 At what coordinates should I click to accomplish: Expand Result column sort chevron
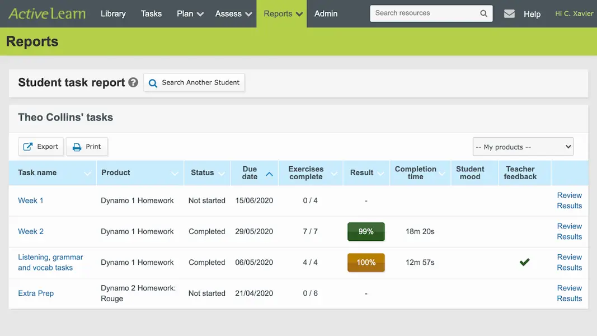click(380, 174)
